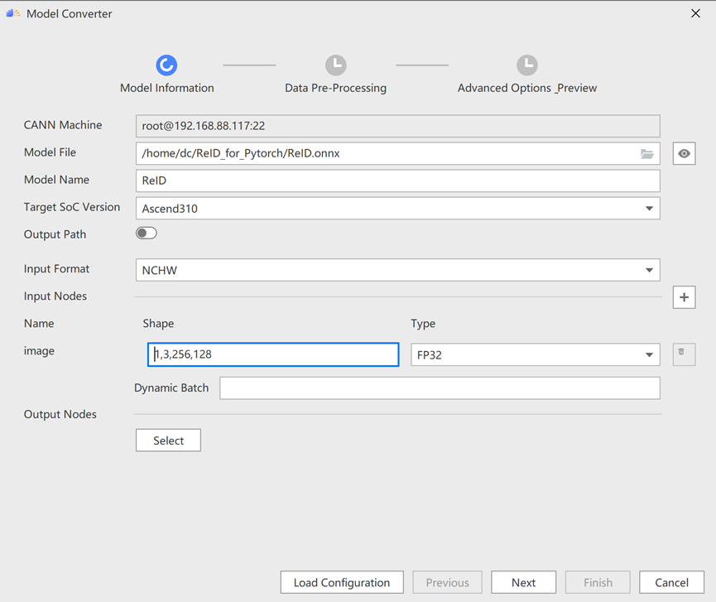
Task: Click the plus icon to add an input node
Action: coord(684,296)
